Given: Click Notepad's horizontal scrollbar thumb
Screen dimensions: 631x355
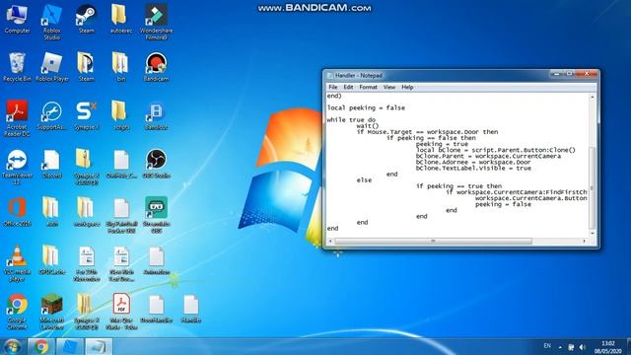Looking at the screenshot, I should 434,241.
